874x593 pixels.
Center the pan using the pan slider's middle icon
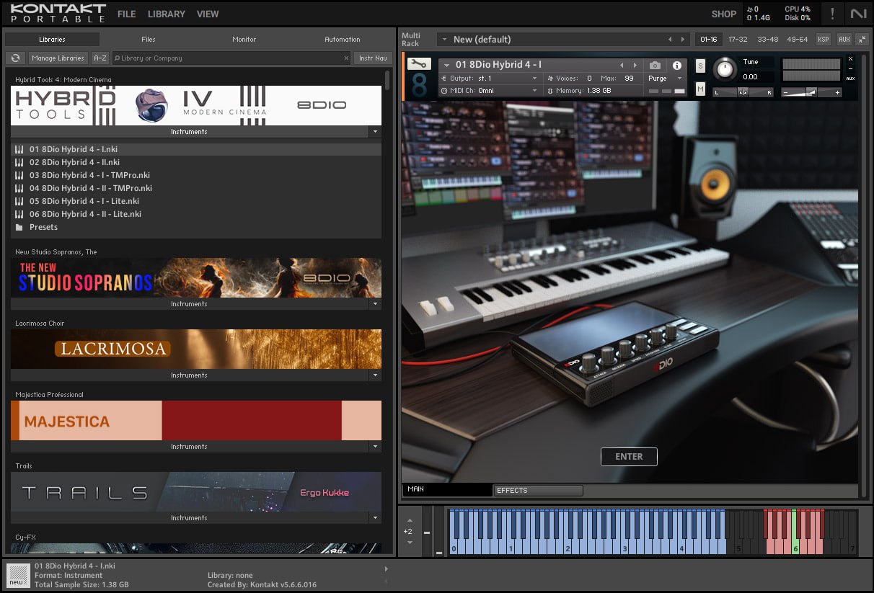[x=742, y=92]
